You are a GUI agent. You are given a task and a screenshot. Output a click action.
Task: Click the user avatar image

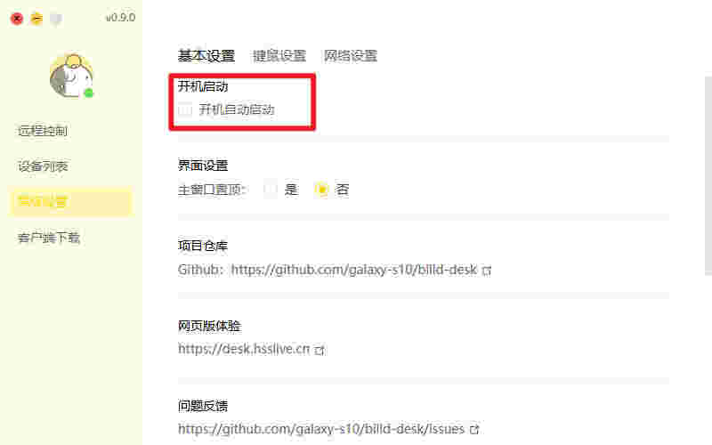[x=71, y=76]
